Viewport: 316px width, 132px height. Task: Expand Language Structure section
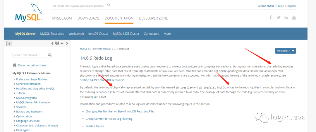click(14, 121)
